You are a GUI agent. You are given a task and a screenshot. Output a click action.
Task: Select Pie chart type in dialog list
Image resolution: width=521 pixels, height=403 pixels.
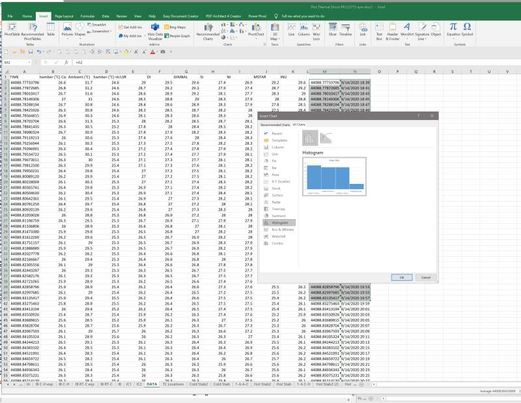tap(274, 161)
